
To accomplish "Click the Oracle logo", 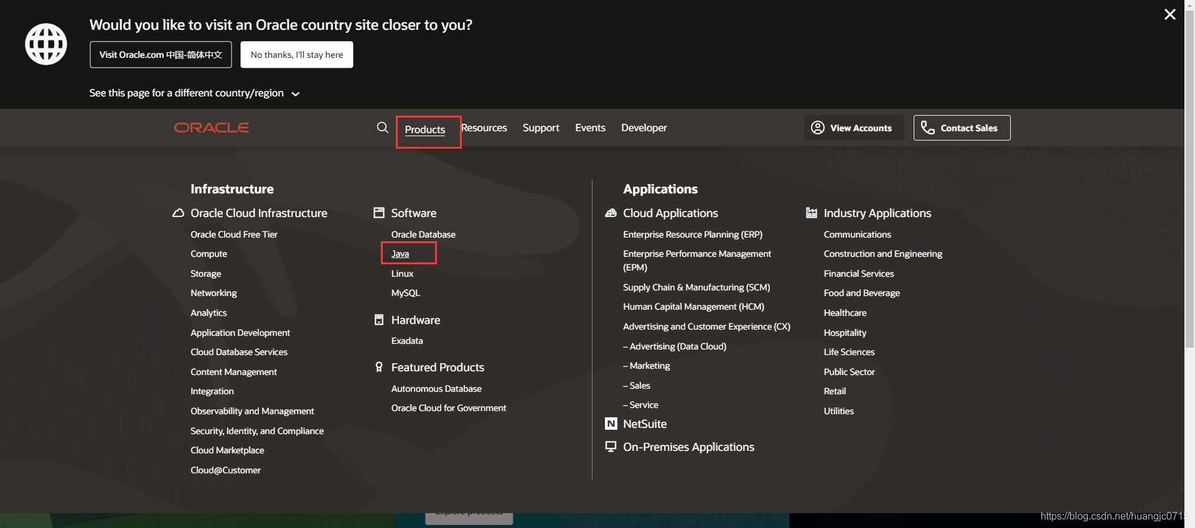I will 212,127.
